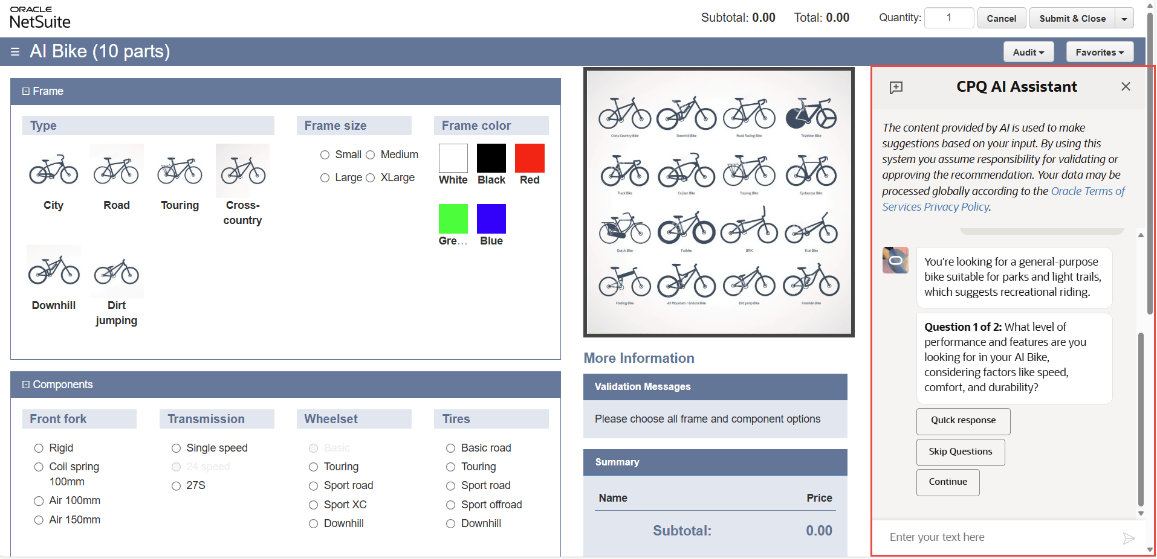Open the Audit dropdown menu
The image size is (1157, 559).
(1028, 53)
